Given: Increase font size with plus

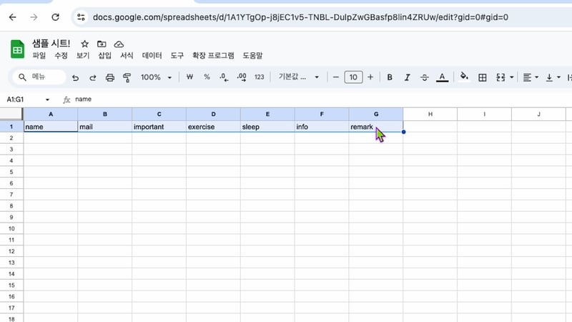Looking at the screenshot, I should point(370,77).
